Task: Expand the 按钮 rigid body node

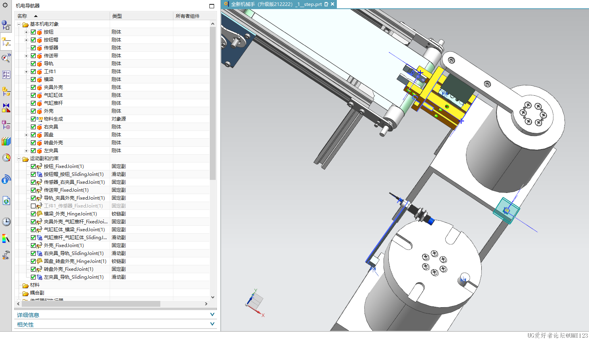Action: [x=27, y=32]
